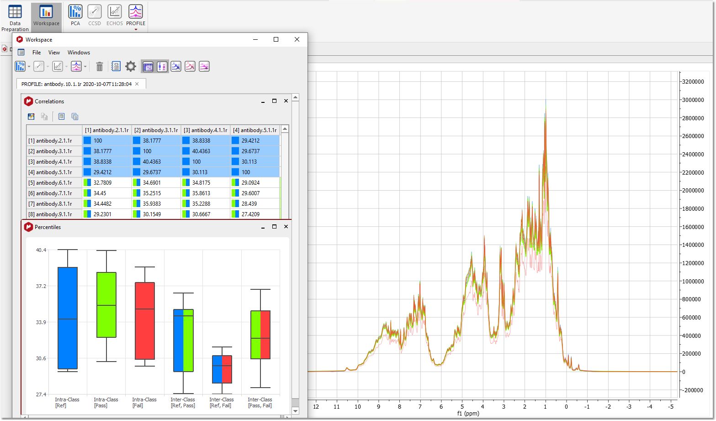Minimize the Percentiles sub-panel
This screenshot has height=421, width=716.
click(263, 227)
